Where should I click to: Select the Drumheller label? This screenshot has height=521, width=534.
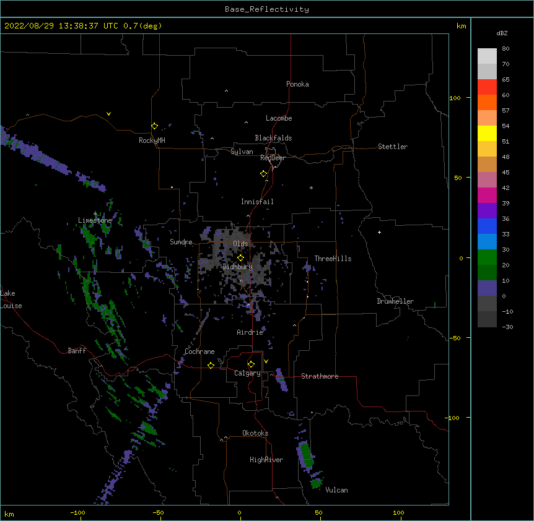tap(395, 301)
